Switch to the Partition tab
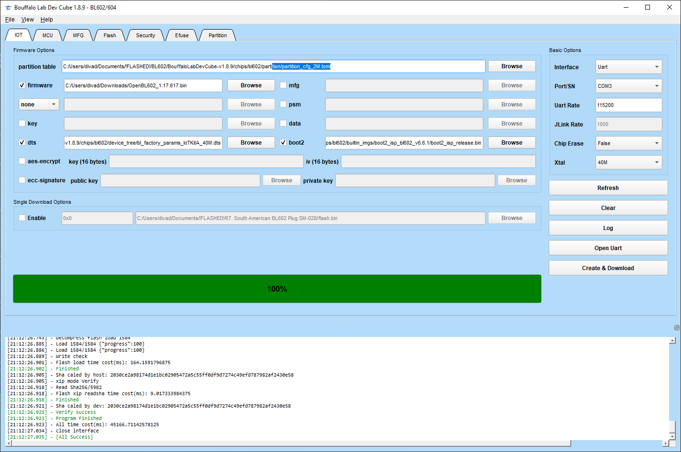681x452 pixels. [218, 35]
